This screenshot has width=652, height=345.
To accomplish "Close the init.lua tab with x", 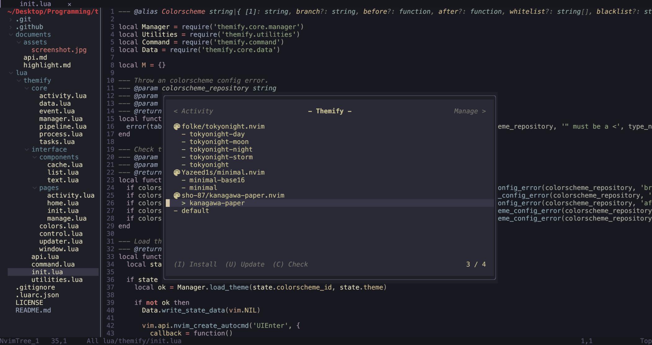I will point(69,4).
